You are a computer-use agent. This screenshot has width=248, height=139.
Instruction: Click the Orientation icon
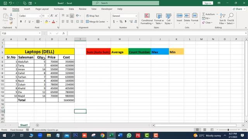click(77, 15)
